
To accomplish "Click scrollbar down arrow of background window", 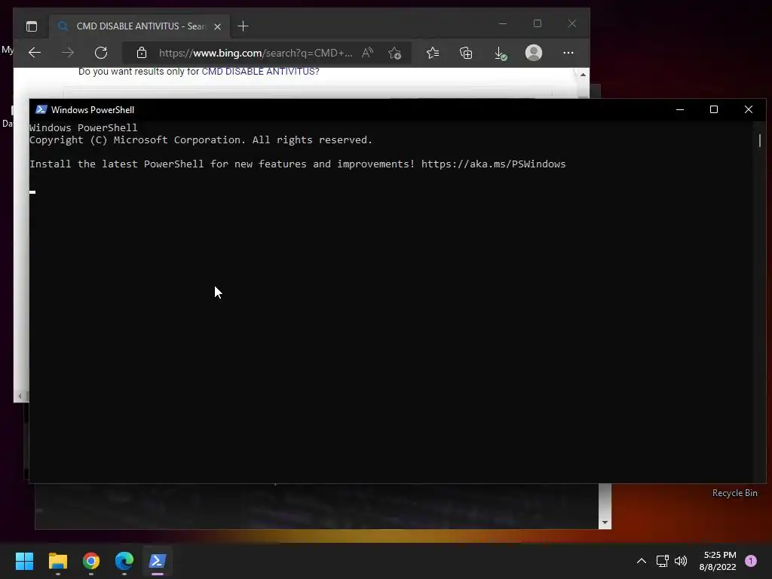I will tap(605, 523).
